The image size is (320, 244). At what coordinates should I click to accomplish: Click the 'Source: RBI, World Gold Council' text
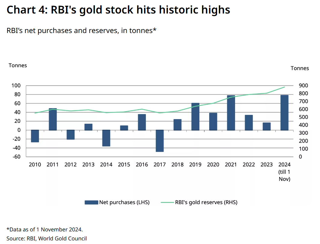[x=47, y=239]
